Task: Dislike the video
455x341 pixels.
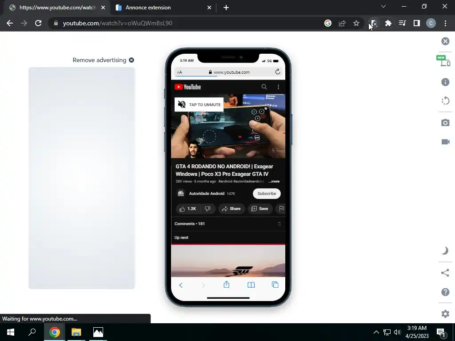Action: coord(208,209)
